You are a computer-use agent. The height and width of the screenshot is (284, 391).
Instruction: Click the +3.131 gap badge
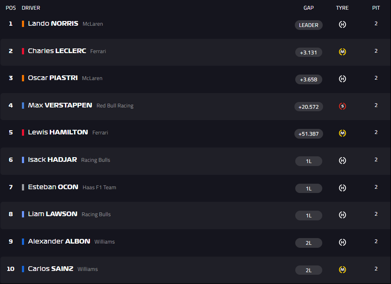(x=309, y=52)
